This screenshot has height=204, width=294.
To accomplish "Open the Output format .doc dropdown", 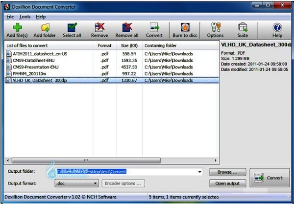I will pyautogui.click(x=77, y=183).
